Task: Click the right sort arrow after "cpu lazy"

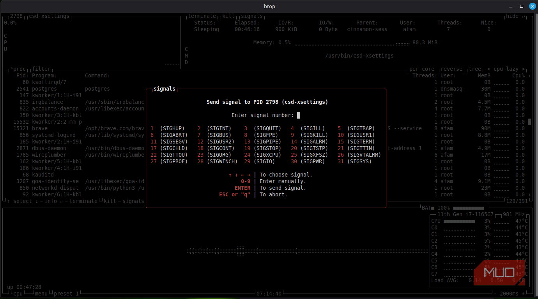Action: click(523, 69)
